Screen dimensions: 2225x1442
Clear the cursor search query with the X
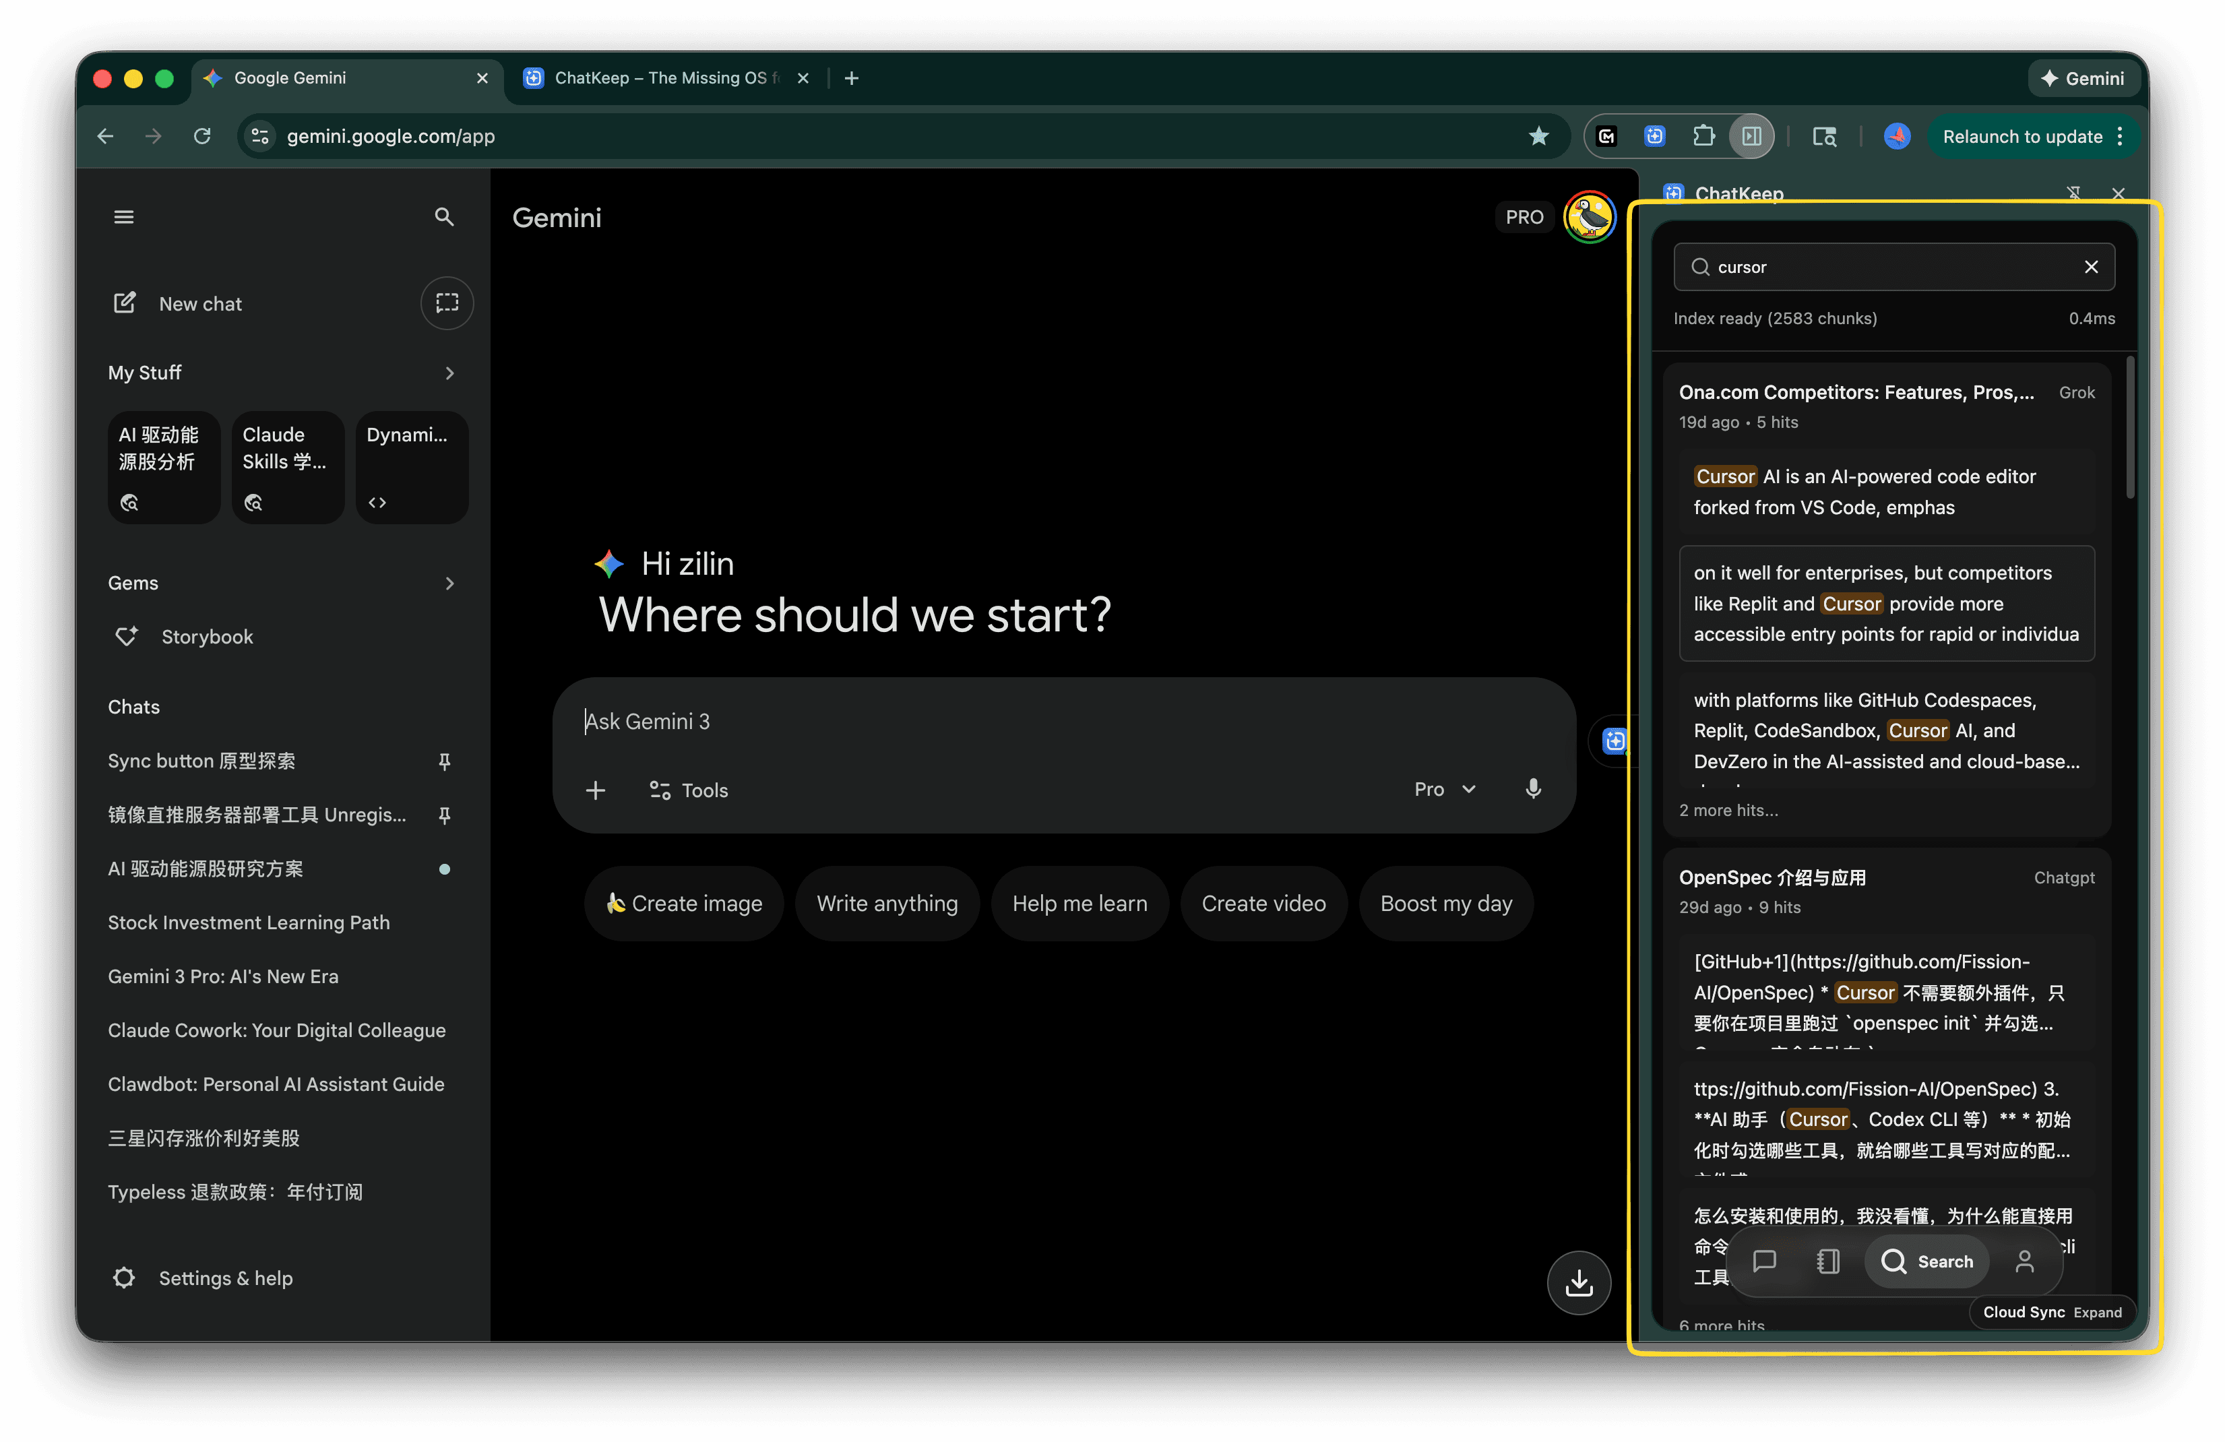click(x=2092, y=267)
